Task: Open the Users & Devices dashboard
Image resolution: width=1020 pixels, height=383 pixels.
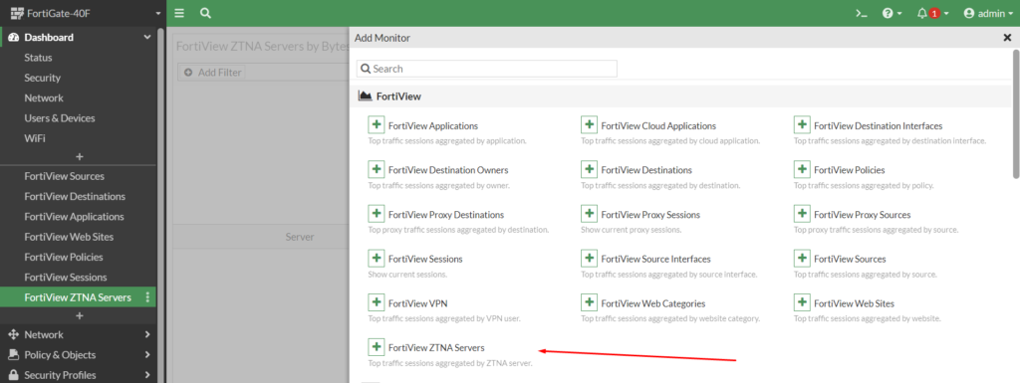Action: click(x=59, y=118)
